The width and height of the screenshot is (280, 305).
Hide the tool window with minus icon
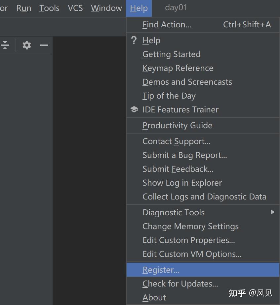tap(44, 45)
